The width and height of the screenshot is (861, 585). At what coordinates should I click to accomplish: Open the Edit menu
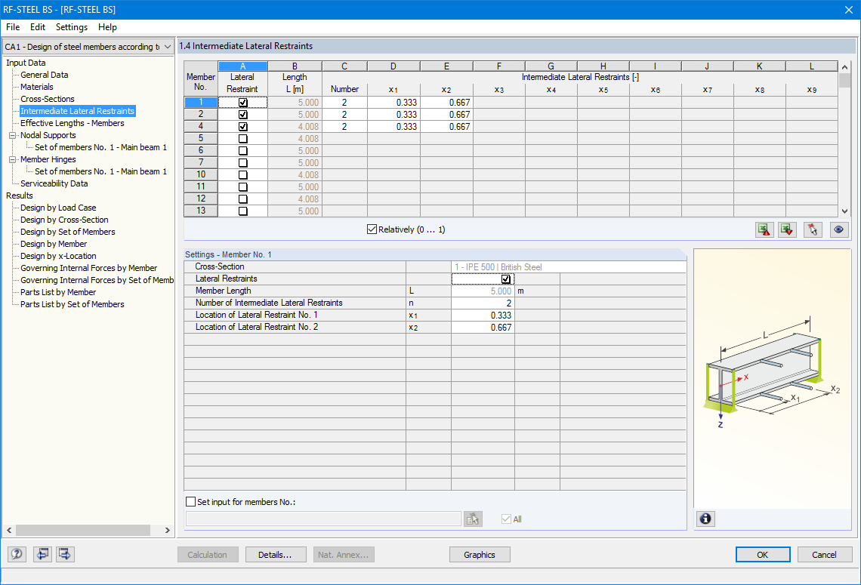[x=37, y=27]
